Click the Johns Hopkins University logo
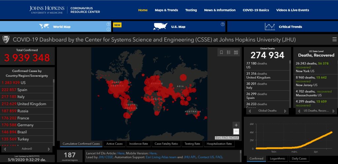 [x=47, y=10]
